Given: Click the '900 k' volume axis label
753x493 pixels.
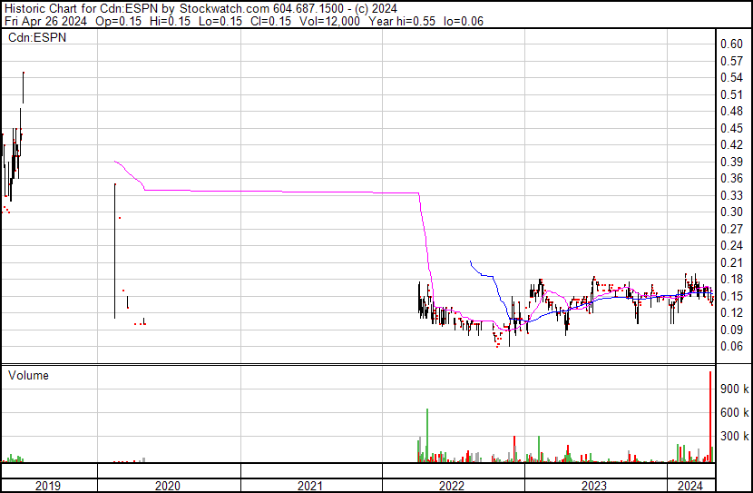Looking at the screenshot, I should tap(734, 389).
